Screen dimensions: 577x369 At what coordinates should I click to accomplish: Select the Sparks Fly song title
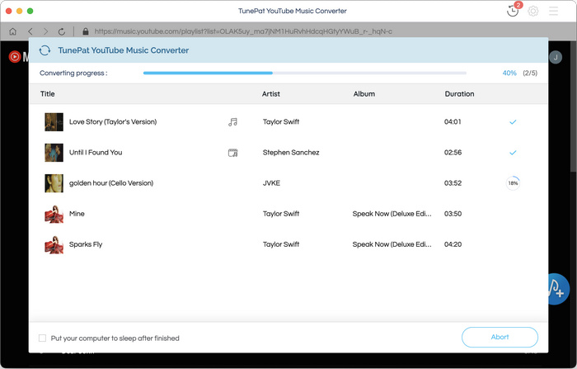(86, 244)
